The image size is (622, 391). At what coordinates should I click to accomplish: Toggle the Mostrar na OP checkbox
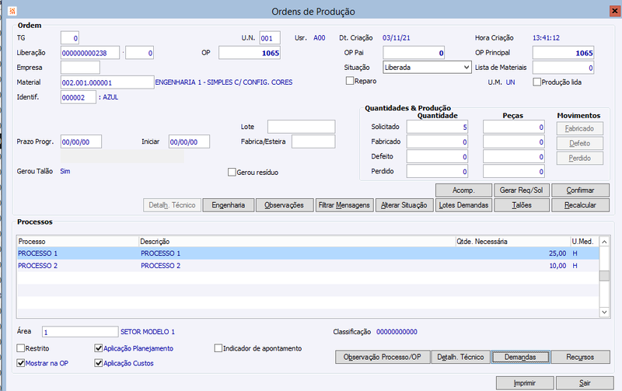pos(21,363)
